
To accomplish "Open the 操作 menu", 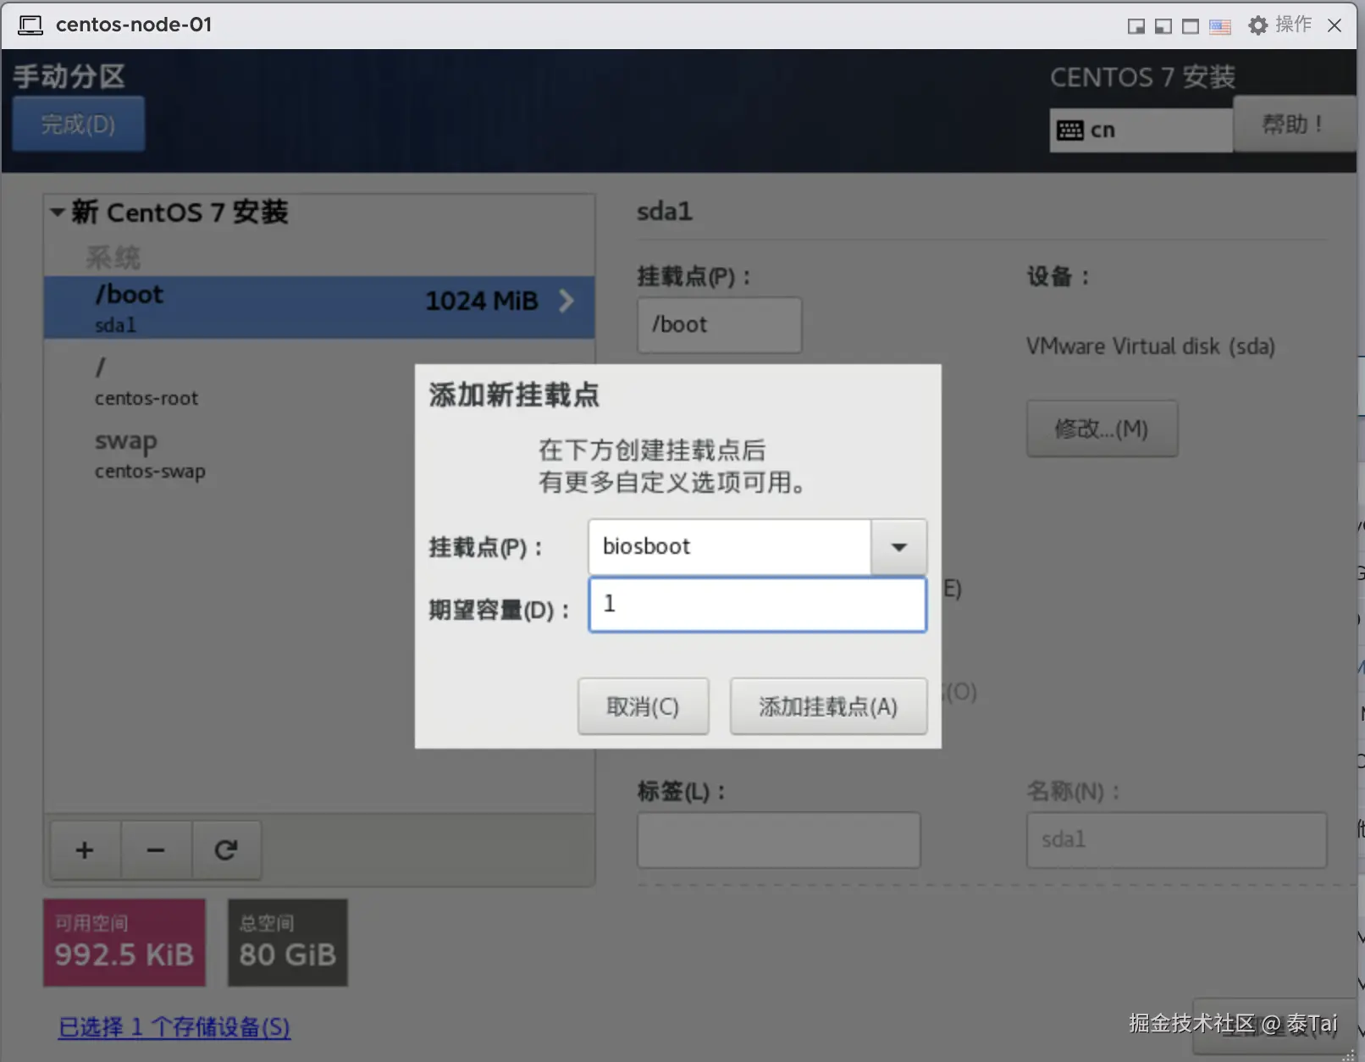I will [x=1293, y=25].
